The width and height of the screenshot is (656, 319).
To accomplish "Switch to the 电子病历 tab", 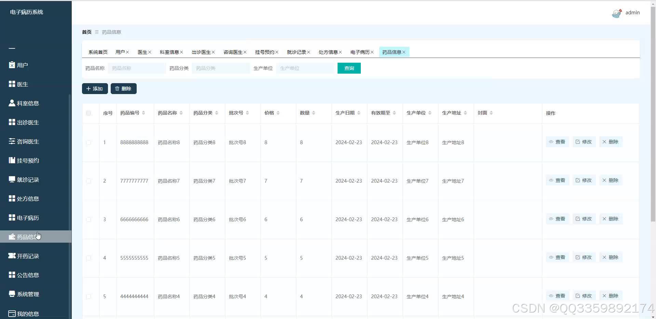I will pos(360,52).
